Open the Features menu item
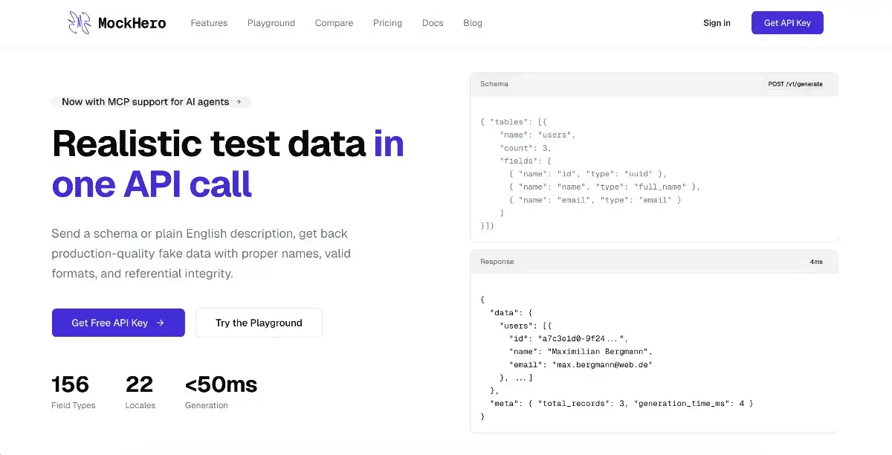Screen dimensions: 892x455 [209, 23]
